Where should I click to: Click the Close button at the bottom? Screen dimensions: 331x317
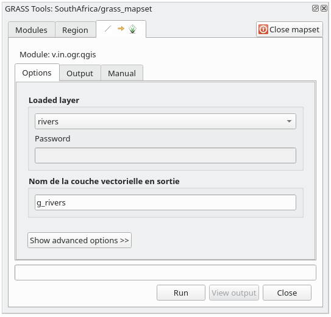coord(287,293)
